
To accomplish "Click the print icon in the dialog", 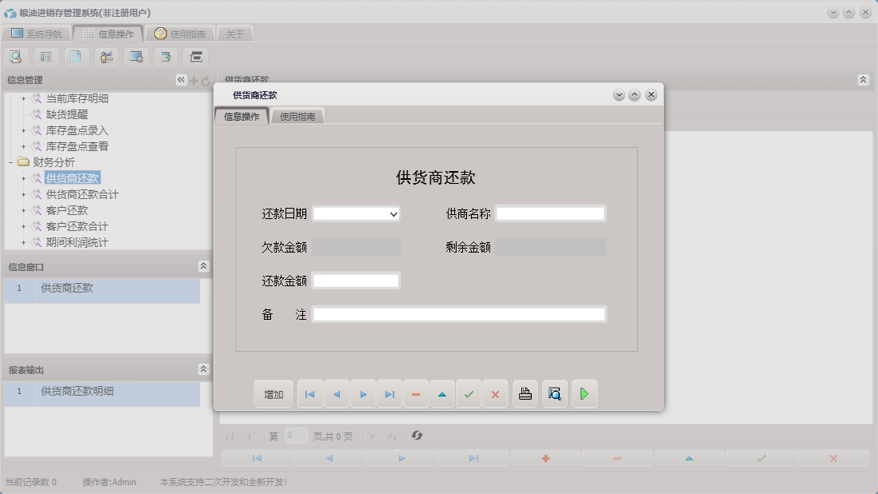I will coord(525,393).
